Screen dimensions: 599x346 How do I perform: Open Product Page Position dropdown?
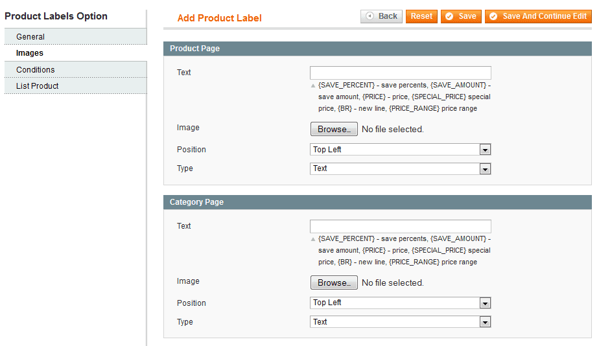coord(400,150)
